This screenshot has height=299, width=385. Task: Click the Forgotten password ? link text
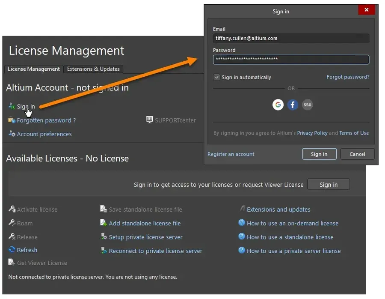46,120
